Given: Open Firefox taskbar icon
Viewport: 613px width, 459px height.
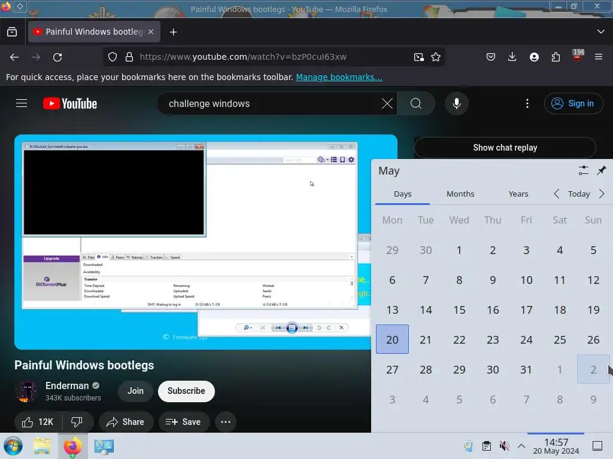Looking at the screenshot, I should click(72, 446).
